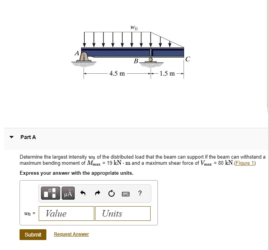
Task: Click the 4.5 m dimension label
Action: 117,73
